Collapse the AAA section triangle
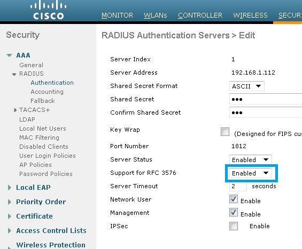 tap(9, 55)
